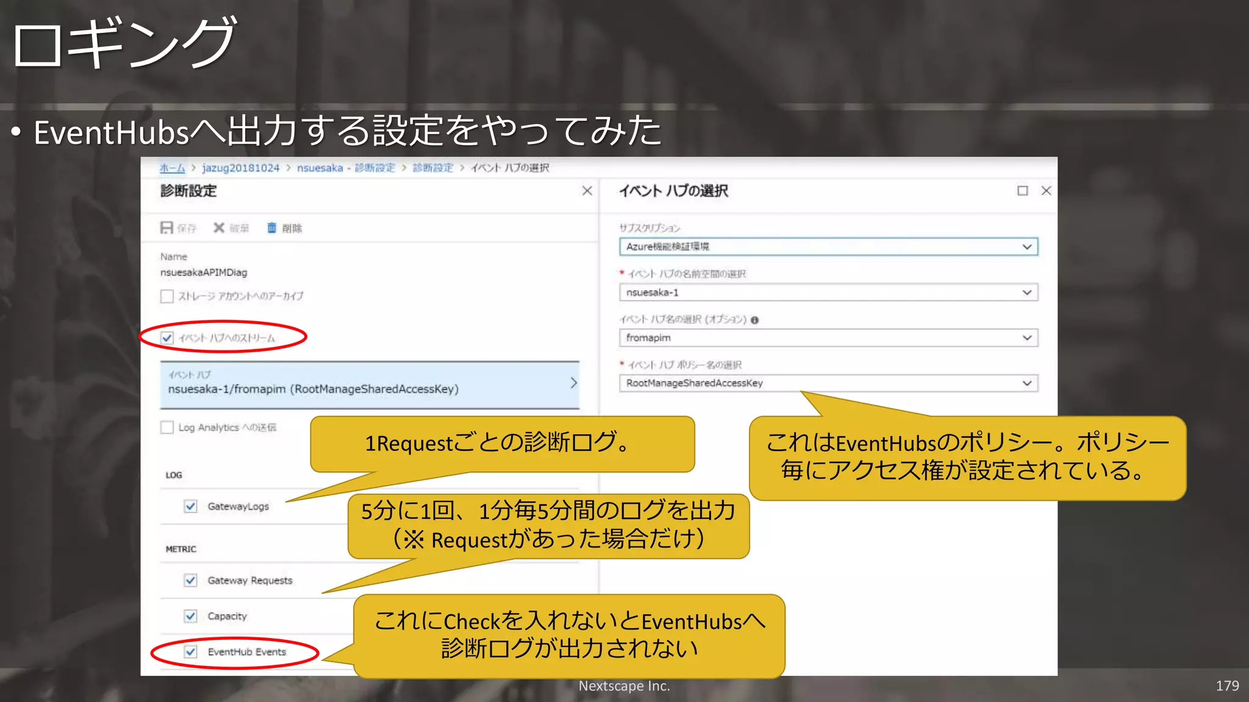1249x702 pixels.
Task: Go to ホーム breadcrumb link
Action: coord(172,168)
